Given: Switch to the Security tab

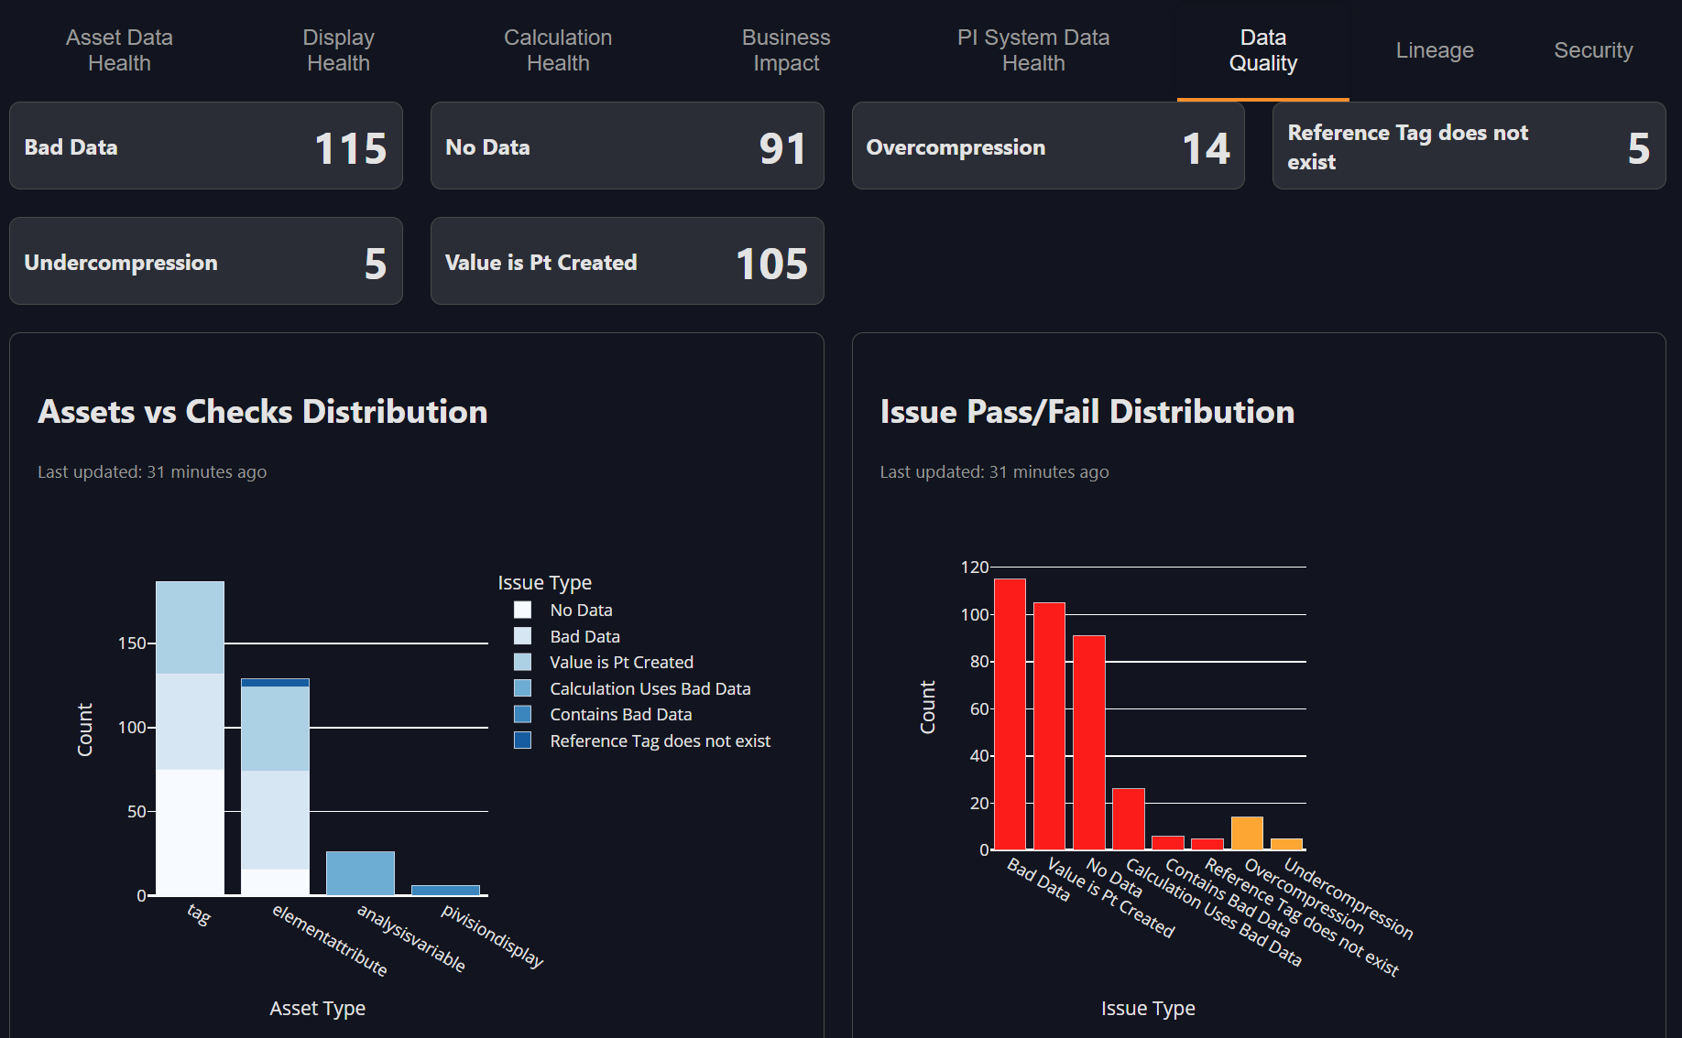Looking at the screenshot, I should tap(1592, 50).
